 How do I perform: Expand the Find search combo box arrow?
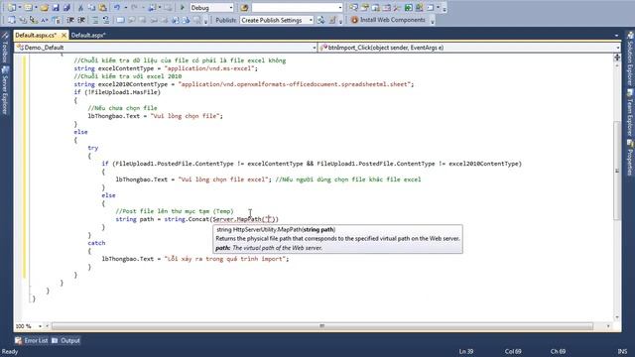[340, 8]
